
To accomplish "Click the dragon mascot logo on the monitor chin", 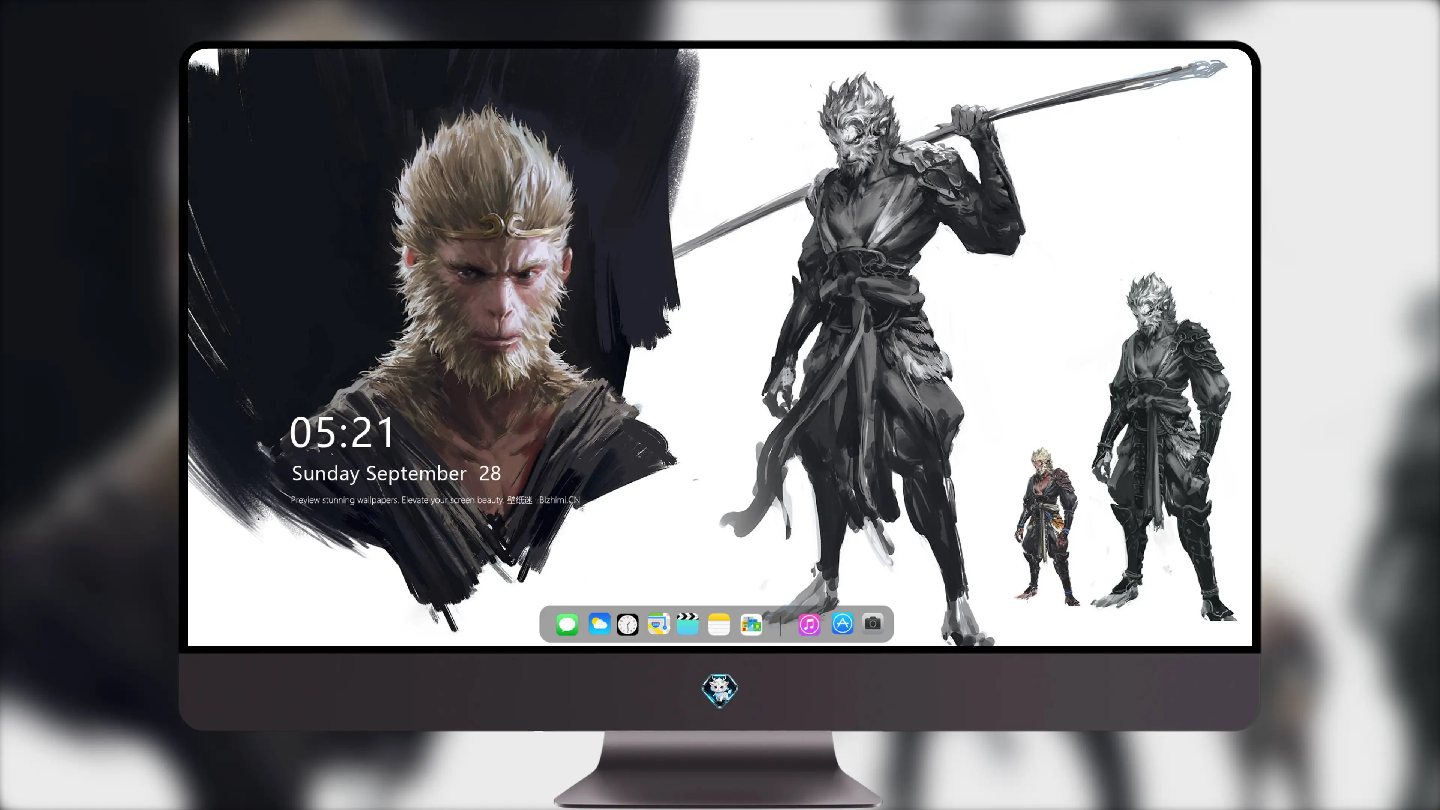I will pyautogui.click(x=720, y=690).
